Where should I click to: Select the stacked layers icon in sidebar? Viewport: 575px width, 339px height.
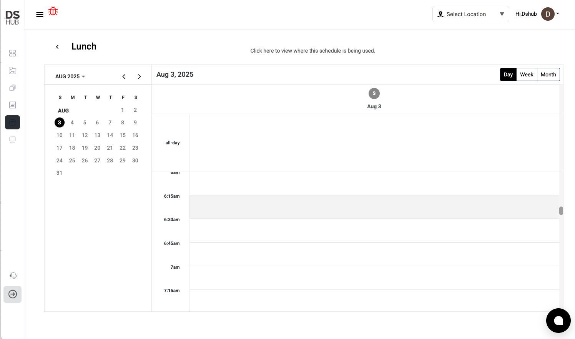(12, 88)
